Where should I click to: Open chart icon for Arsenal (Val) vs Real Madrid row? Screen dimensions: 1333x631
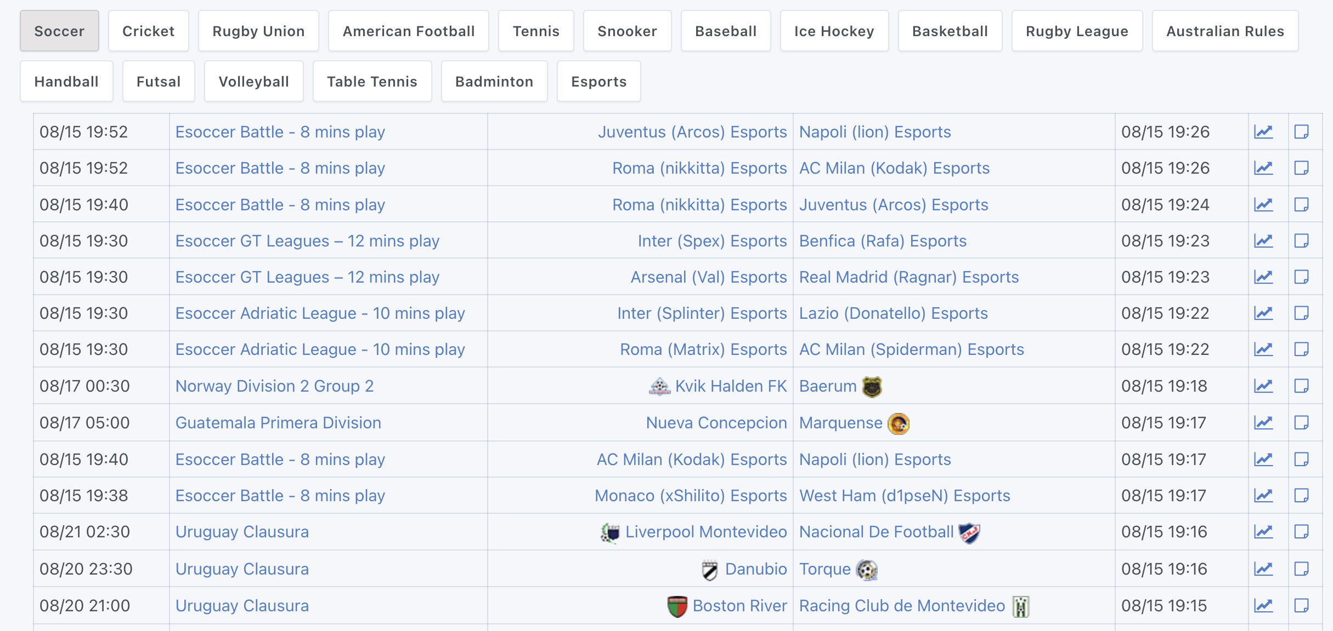tap(1263, 277)
